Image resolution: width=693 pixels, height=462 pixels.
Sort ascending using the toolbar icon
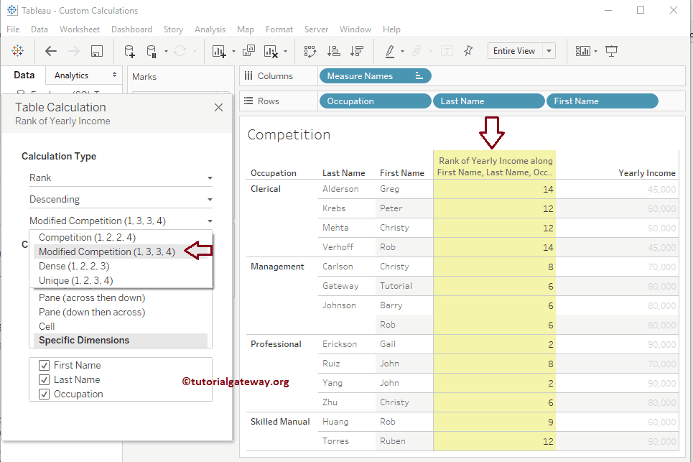tap(333, 51)
